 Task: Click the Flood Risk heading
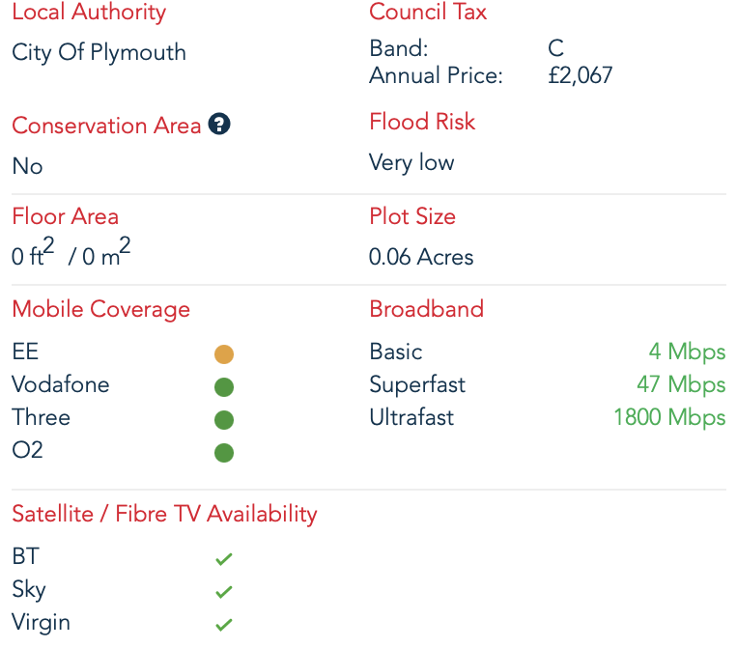[422, 122]
